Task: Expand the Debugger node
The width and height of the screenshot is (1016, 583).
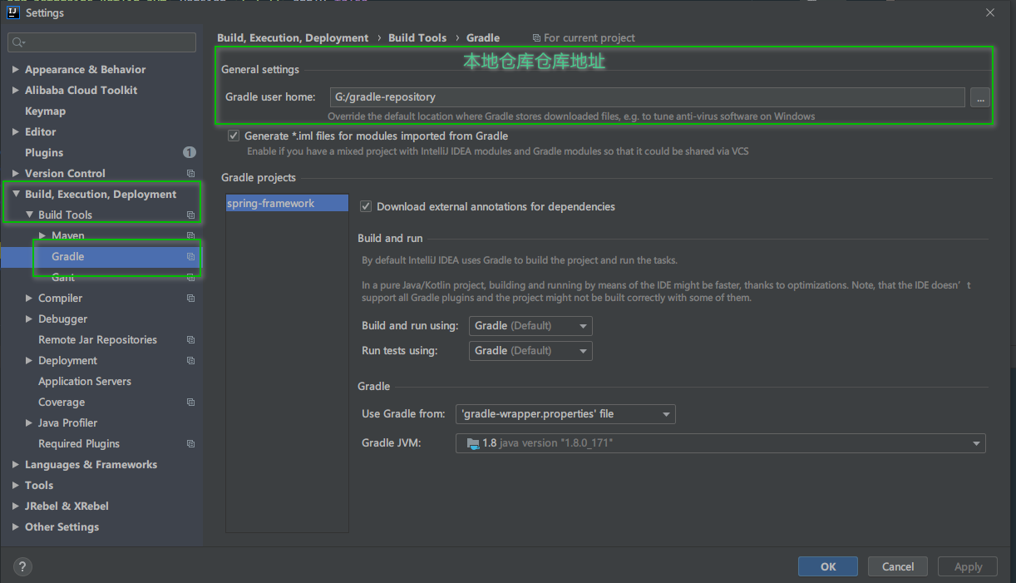Action: [x=29, y=319]
